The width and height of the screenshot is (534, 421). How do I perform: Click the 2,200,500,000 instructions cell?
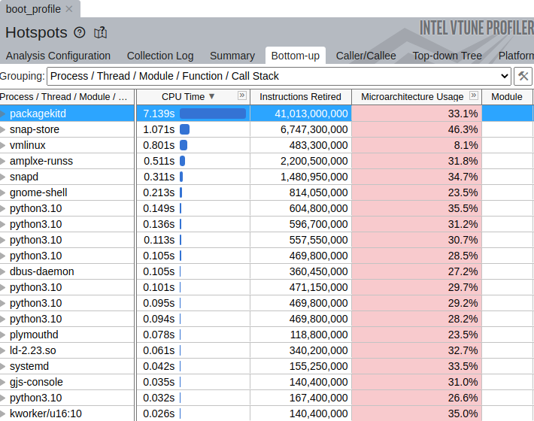point(301,161)
